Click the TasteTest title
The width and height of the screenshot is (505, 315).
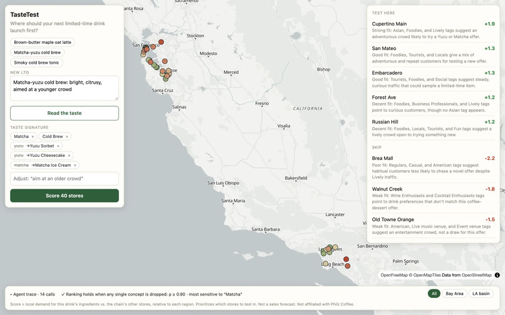[x=24, y=14]
